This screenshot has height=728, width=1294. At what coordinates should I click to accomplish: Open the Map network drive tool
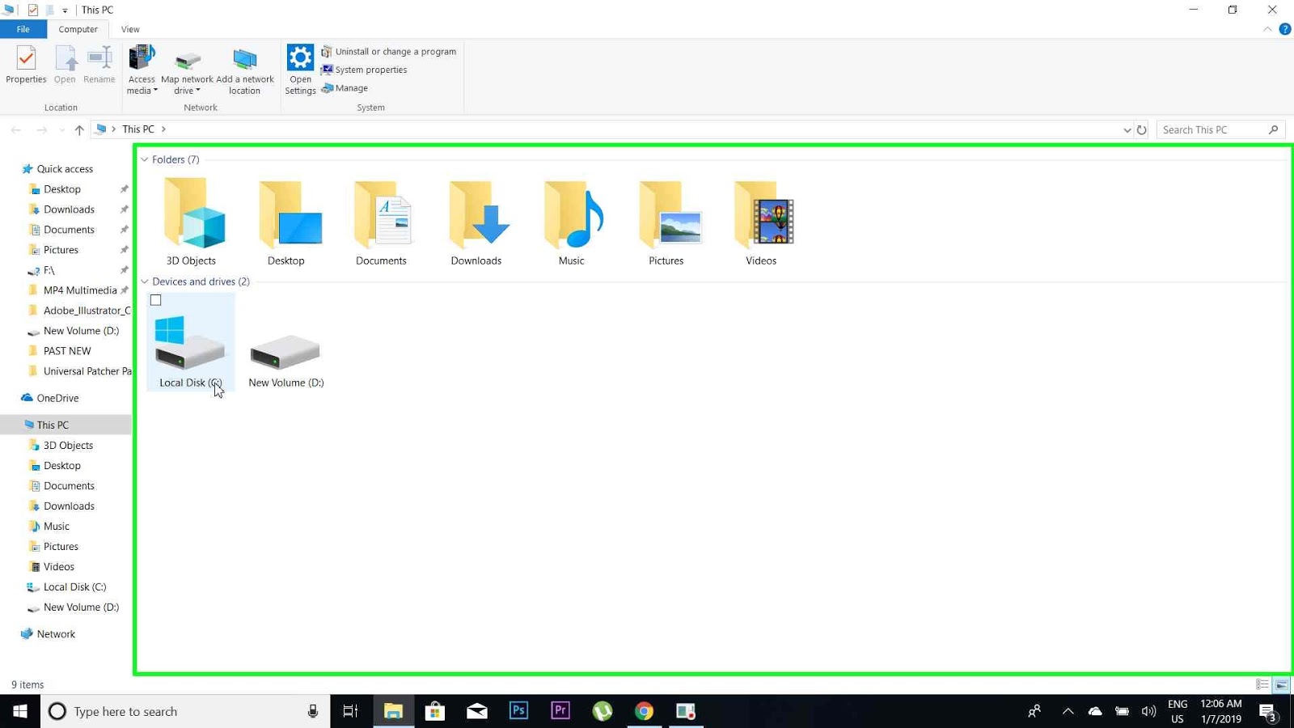[187, 70]
